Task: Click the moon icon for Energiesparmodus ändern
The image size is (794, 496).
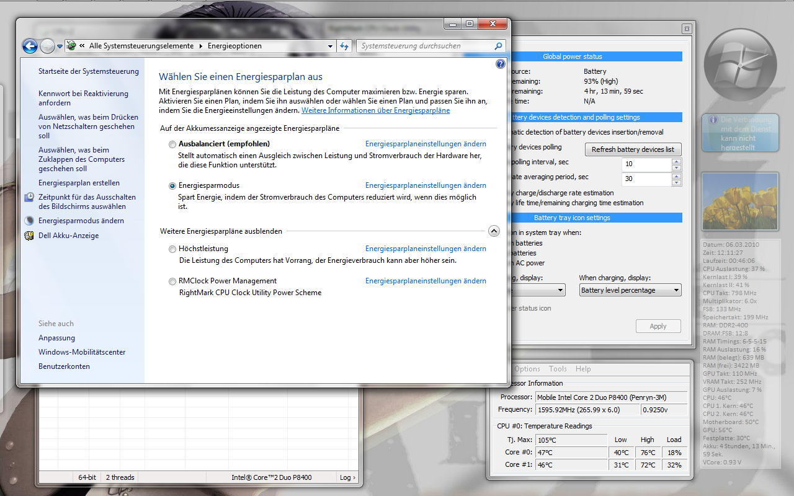Action: pos(29,221)
